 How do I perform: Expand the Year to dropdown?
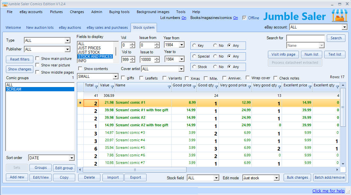pyautogui.click(x=182, y=59)
